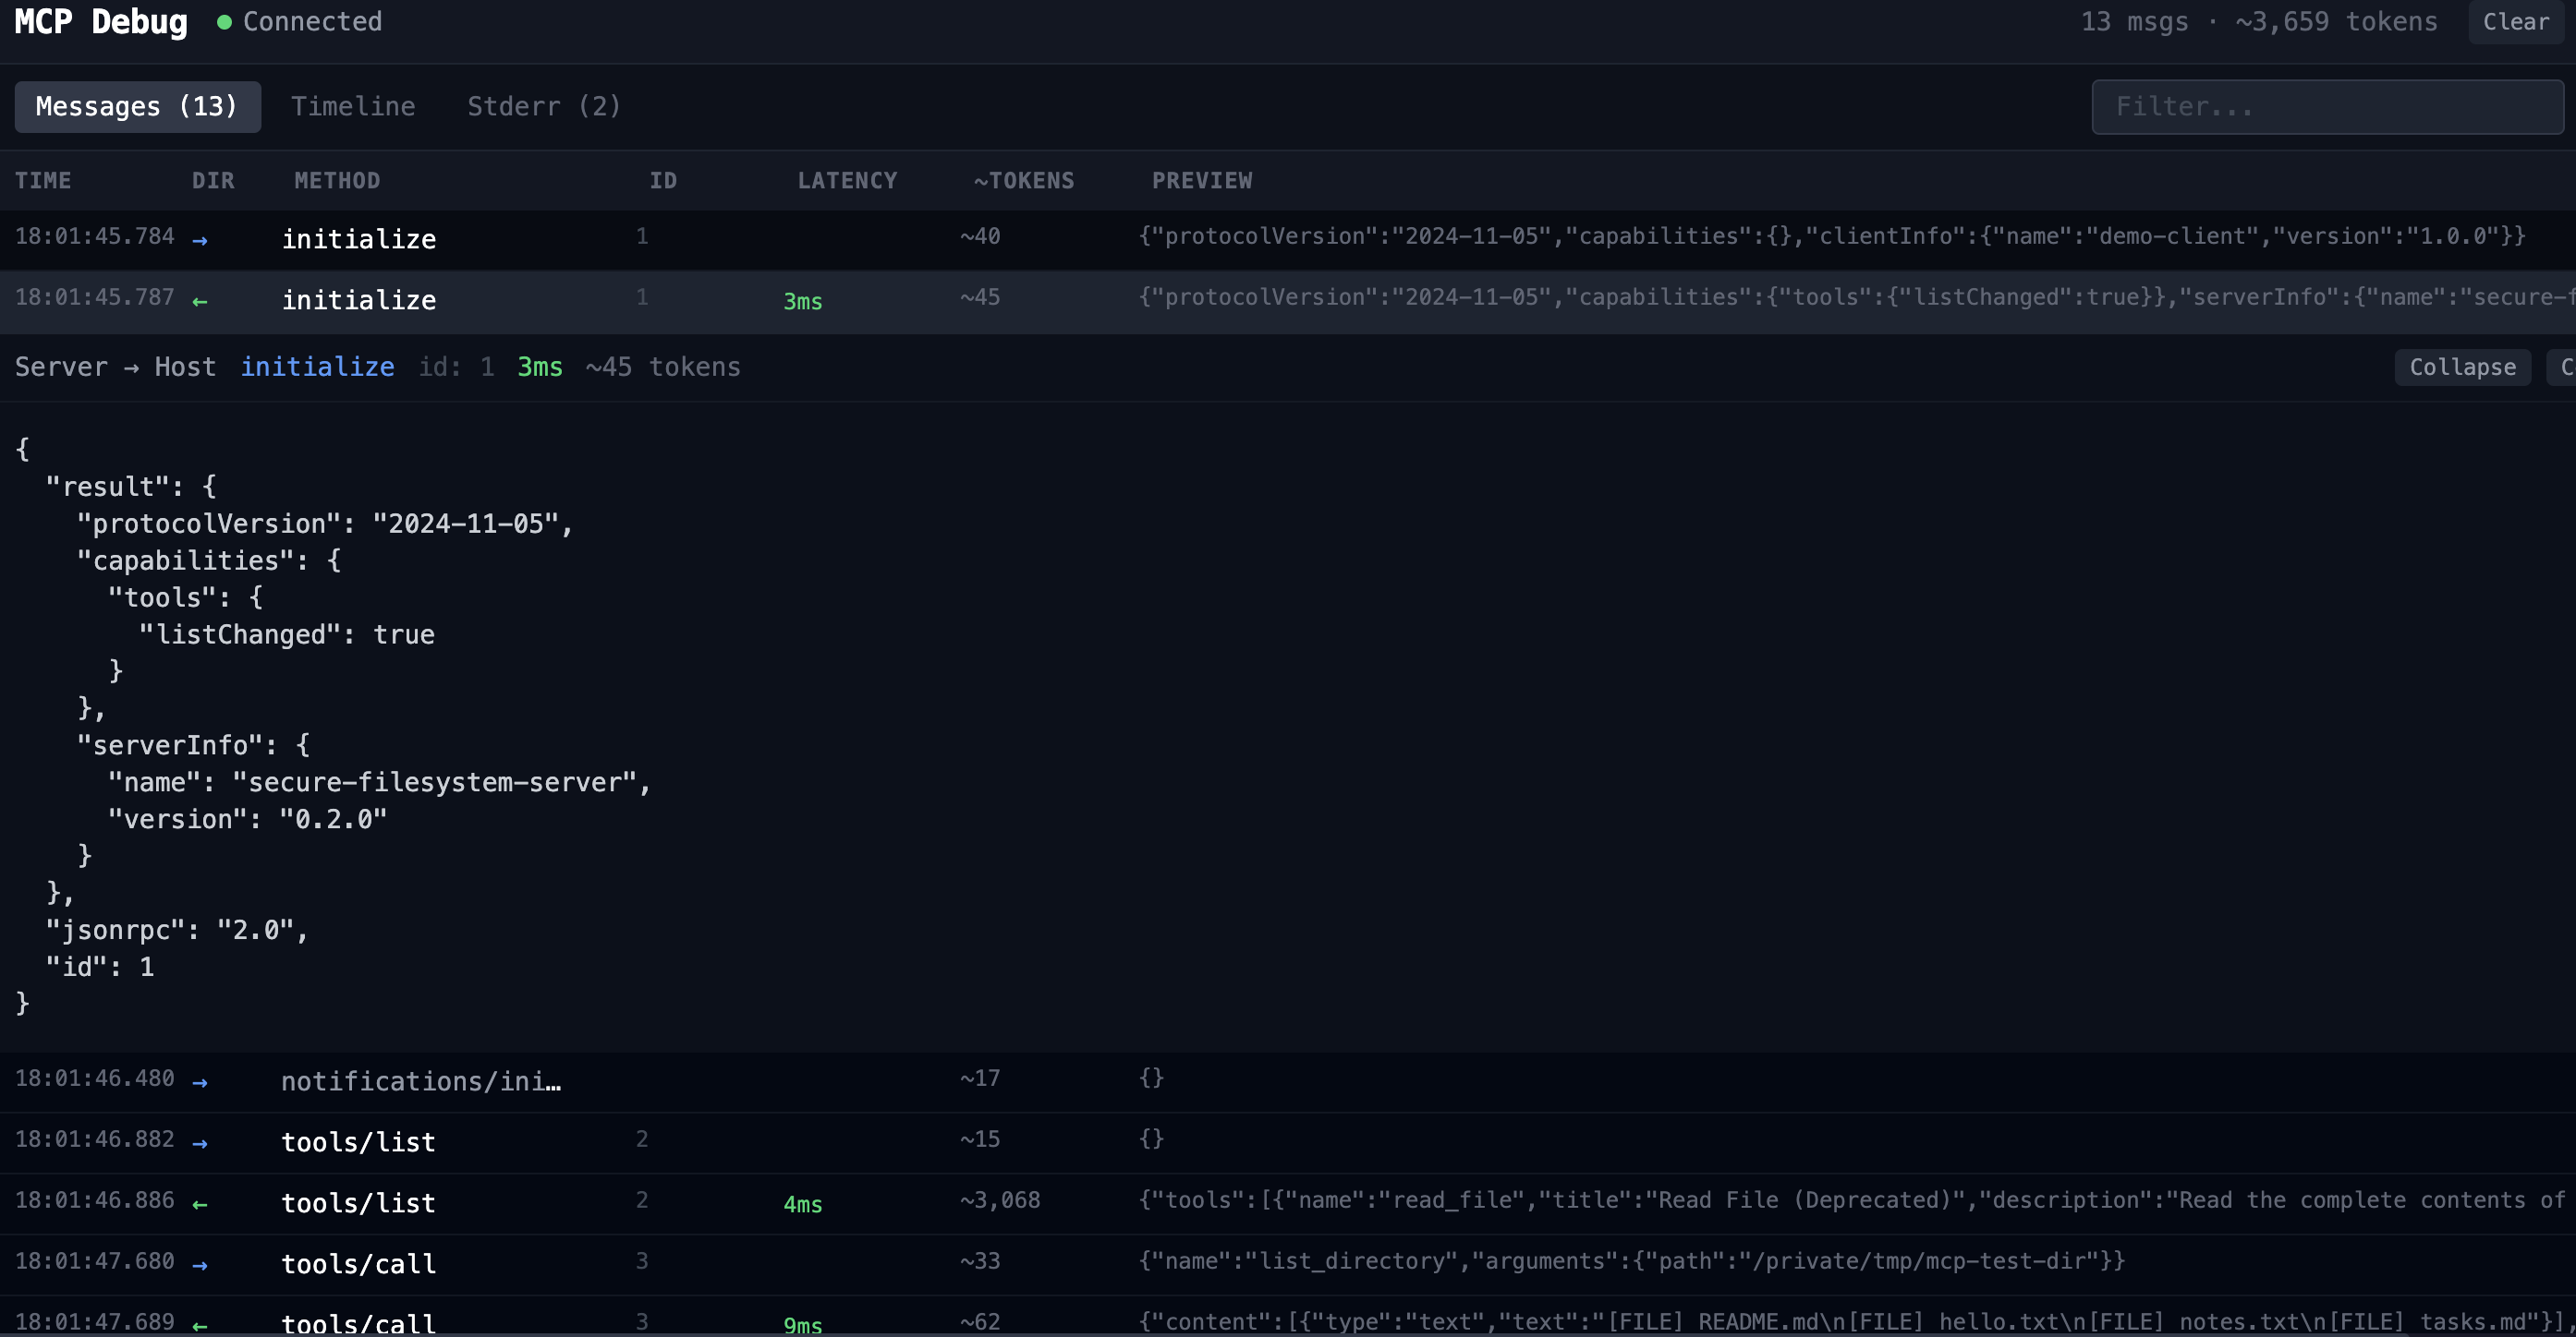Image resolution: width=2576 pixels, height=1337 pixels.
Task: Collapse the expanded initialize message
Action: coord(2461,367)
